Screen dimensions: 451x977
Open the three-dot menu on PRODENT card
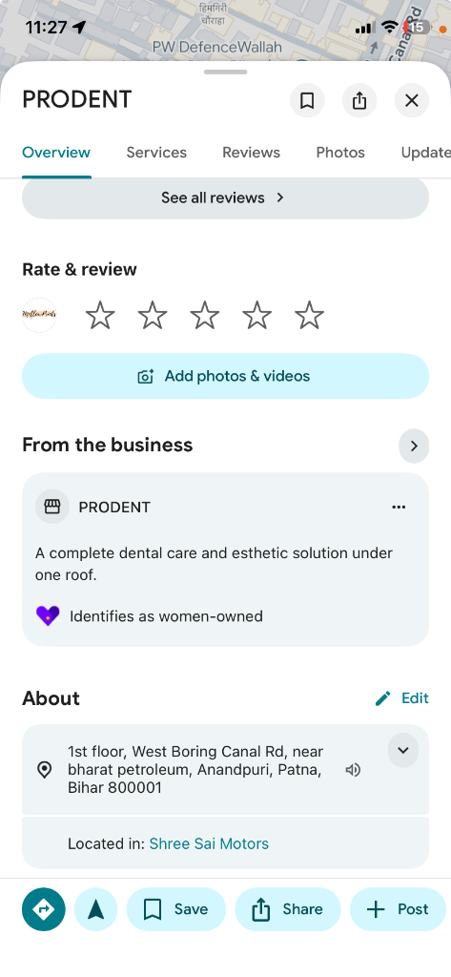[x=399, y=508]
